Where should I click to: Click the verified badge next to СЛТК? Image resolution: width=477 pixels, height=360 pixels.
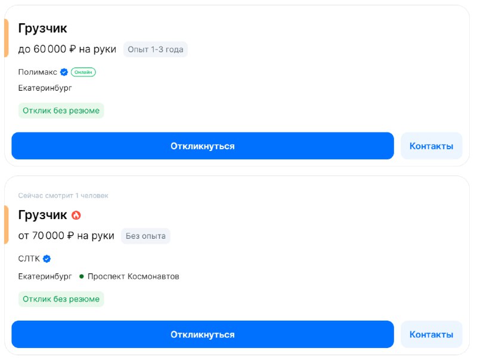[x=47, y=259]
